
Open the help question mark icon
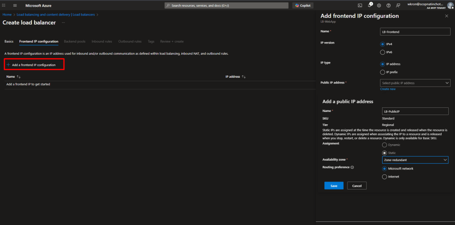[x=388, y=5]
